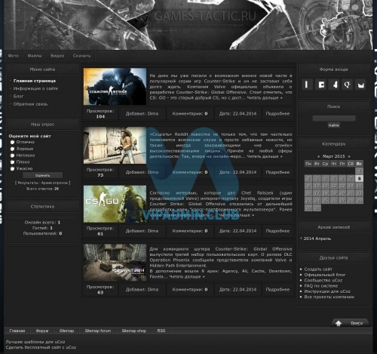The image size is (377, 354).
Task: Open author Dima on the 104-views post
Action: coord(153,114)
